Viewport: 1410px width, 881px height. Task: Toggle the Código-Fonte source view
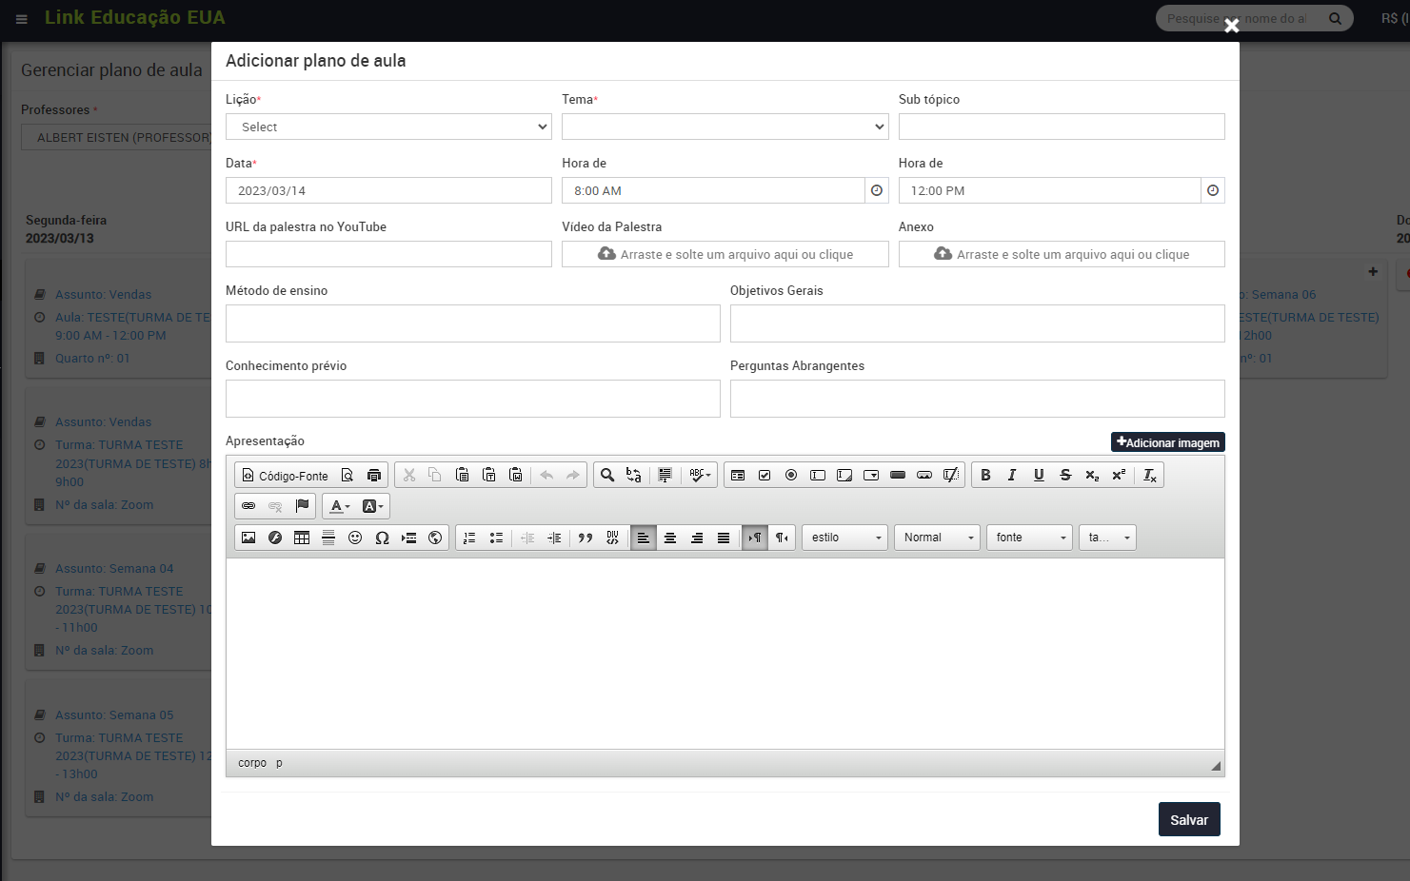[285, 475]
